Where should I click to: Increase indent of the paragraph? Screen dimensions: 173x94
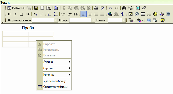(x=69, y=14)
